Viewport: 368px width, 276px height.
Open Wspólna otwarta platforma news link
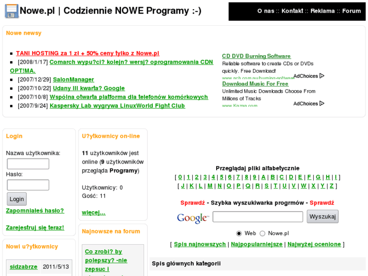coord(129,97)
